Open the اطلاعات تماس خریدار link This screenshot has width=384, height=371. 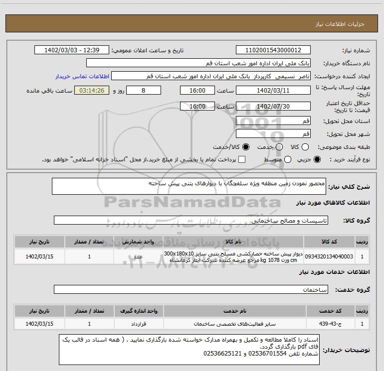[x=82, y=76]
